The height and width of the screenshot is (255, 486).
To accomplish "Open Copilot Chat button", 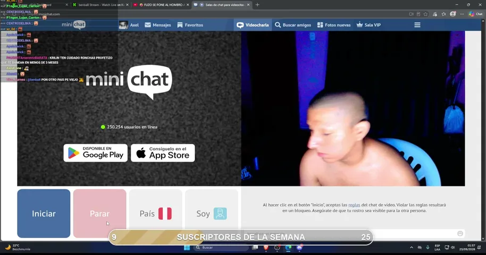I will click(475, 14).
